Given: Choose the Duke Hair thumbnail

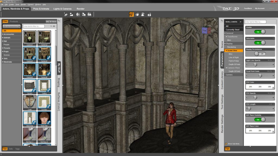Looking at the screenshot, I should [x=44, y=119].
